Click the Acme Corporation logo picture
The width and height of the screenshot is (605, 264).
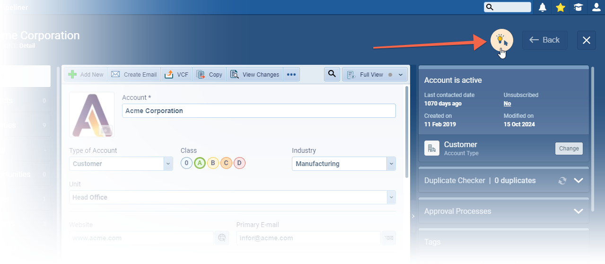[x=92, y=114]
